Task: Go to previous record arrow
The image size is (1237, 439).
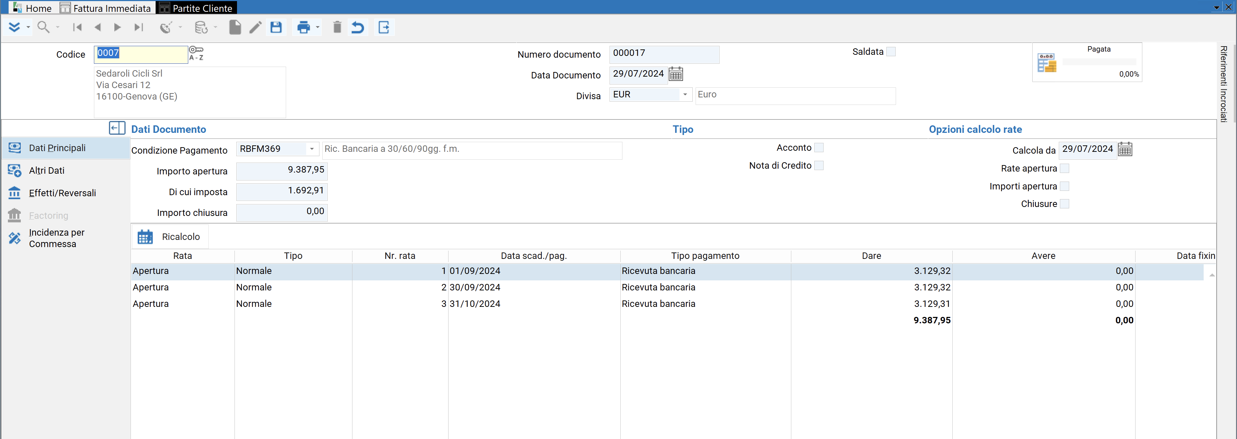Action: tap(98, 27)
